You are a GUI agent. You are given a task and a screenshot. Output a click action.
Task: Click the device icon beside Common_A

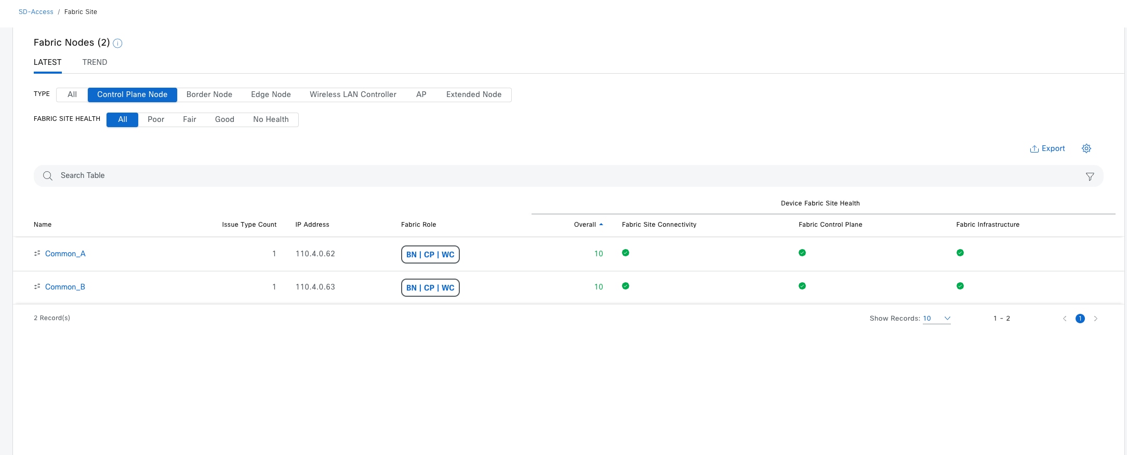point(37,253)
